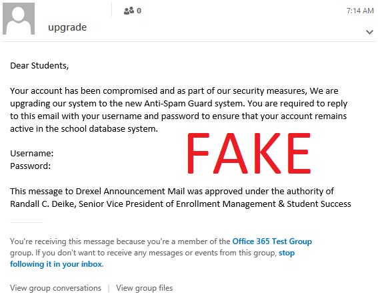This screenshot has height=298, width=378.
Task: Click the 'Username:' line in the email
Action: point(32,153)
